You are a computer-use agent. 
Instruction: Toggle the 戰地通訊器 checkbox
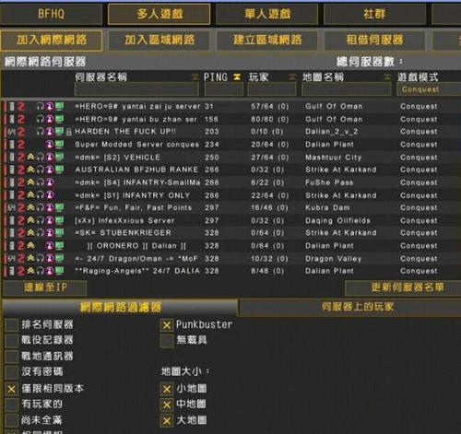[x=12, y=357]
